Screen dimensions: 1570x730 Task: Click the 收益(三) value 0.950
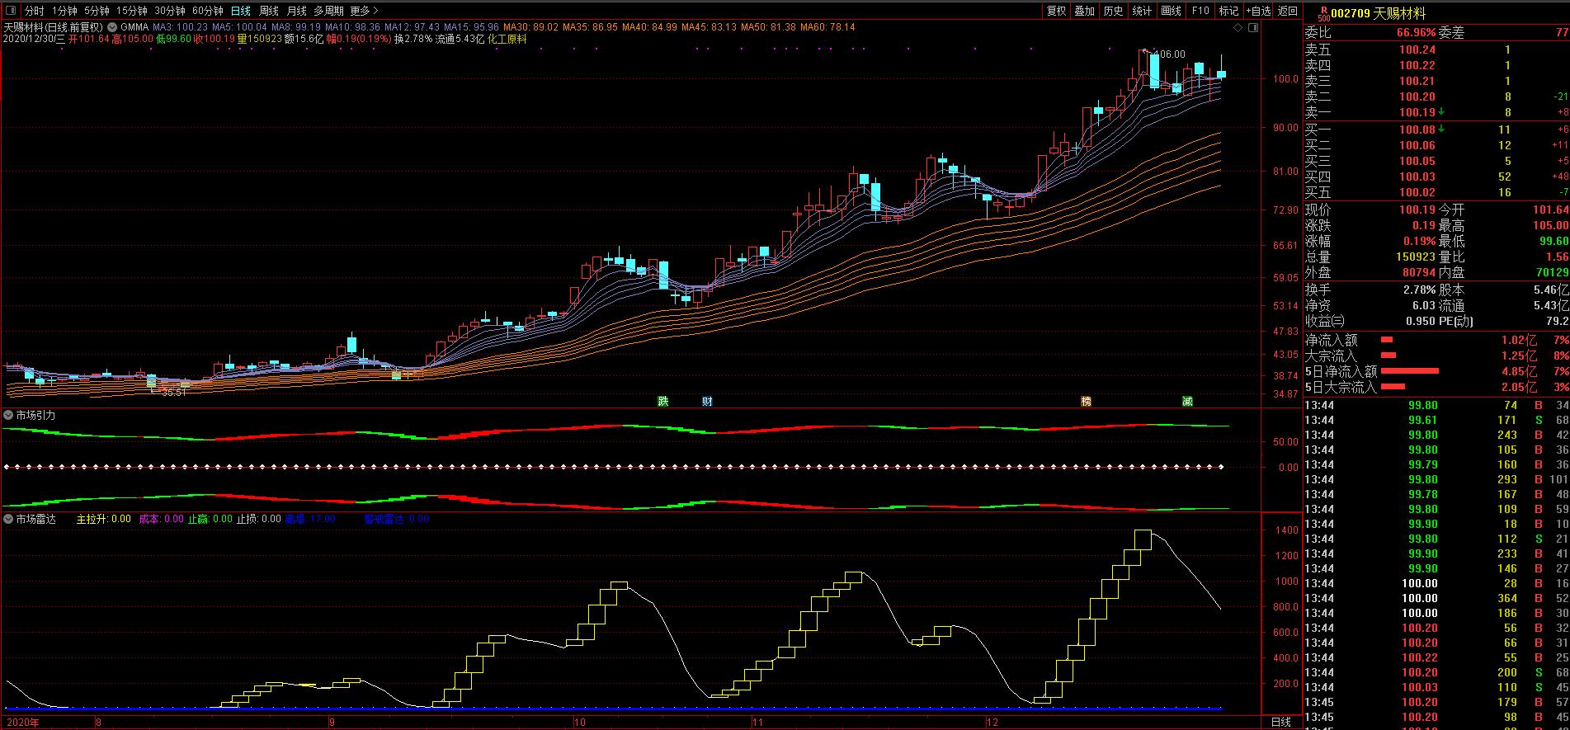coord(1419,321)
